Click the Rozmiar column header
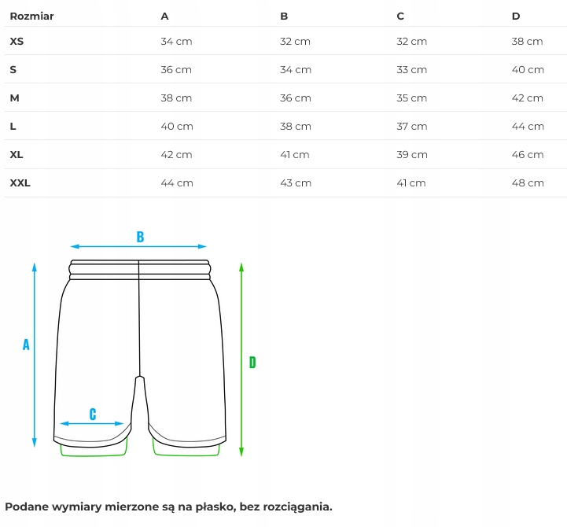 click(31, 16)
